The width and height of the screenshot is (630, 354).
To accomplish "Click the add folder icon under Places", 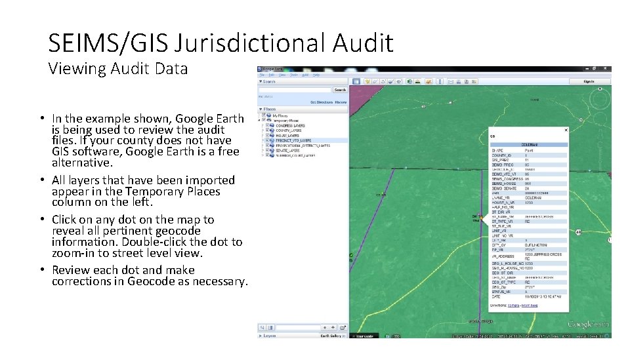I will [x=343, y=328].
